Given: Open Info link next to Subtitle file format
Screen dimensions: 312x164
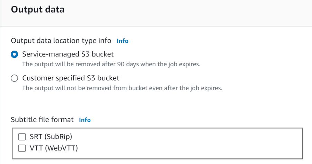Looking at the screenshot, I should click(x=85, y=120).
